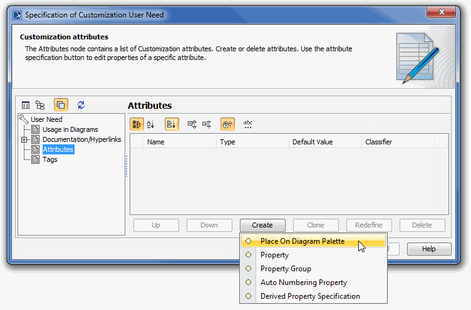The image size is (471, 310).
Task: Click the page icon beside Attributes node
Action: (x=36, y=149)
